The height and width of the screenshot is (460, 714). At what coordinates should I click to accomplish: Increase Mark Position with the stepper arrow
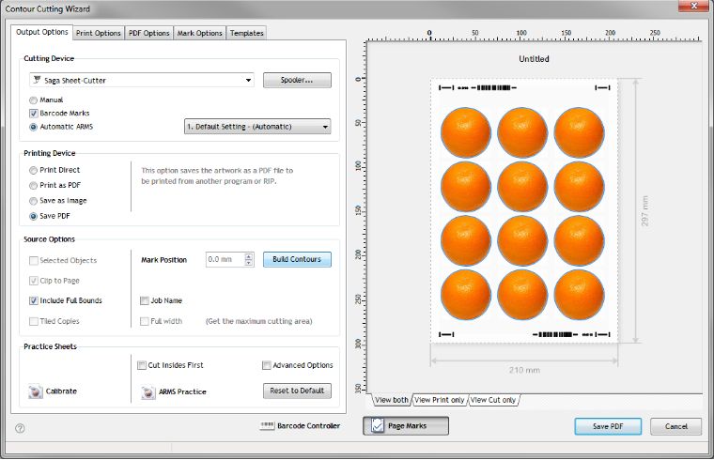point(249,255)
